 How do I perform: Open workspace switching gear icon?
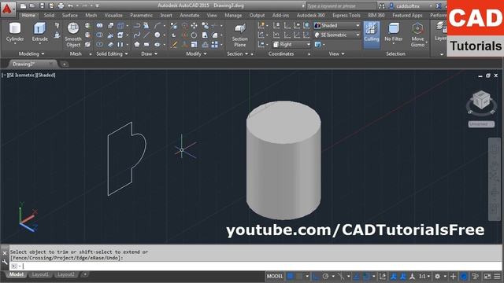(x=438, y=276)
